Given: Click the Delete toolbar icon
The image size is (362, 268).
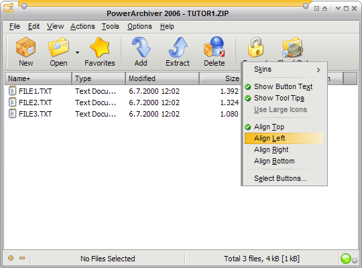Looking at the screenshot, I should [x=215, y=47].
